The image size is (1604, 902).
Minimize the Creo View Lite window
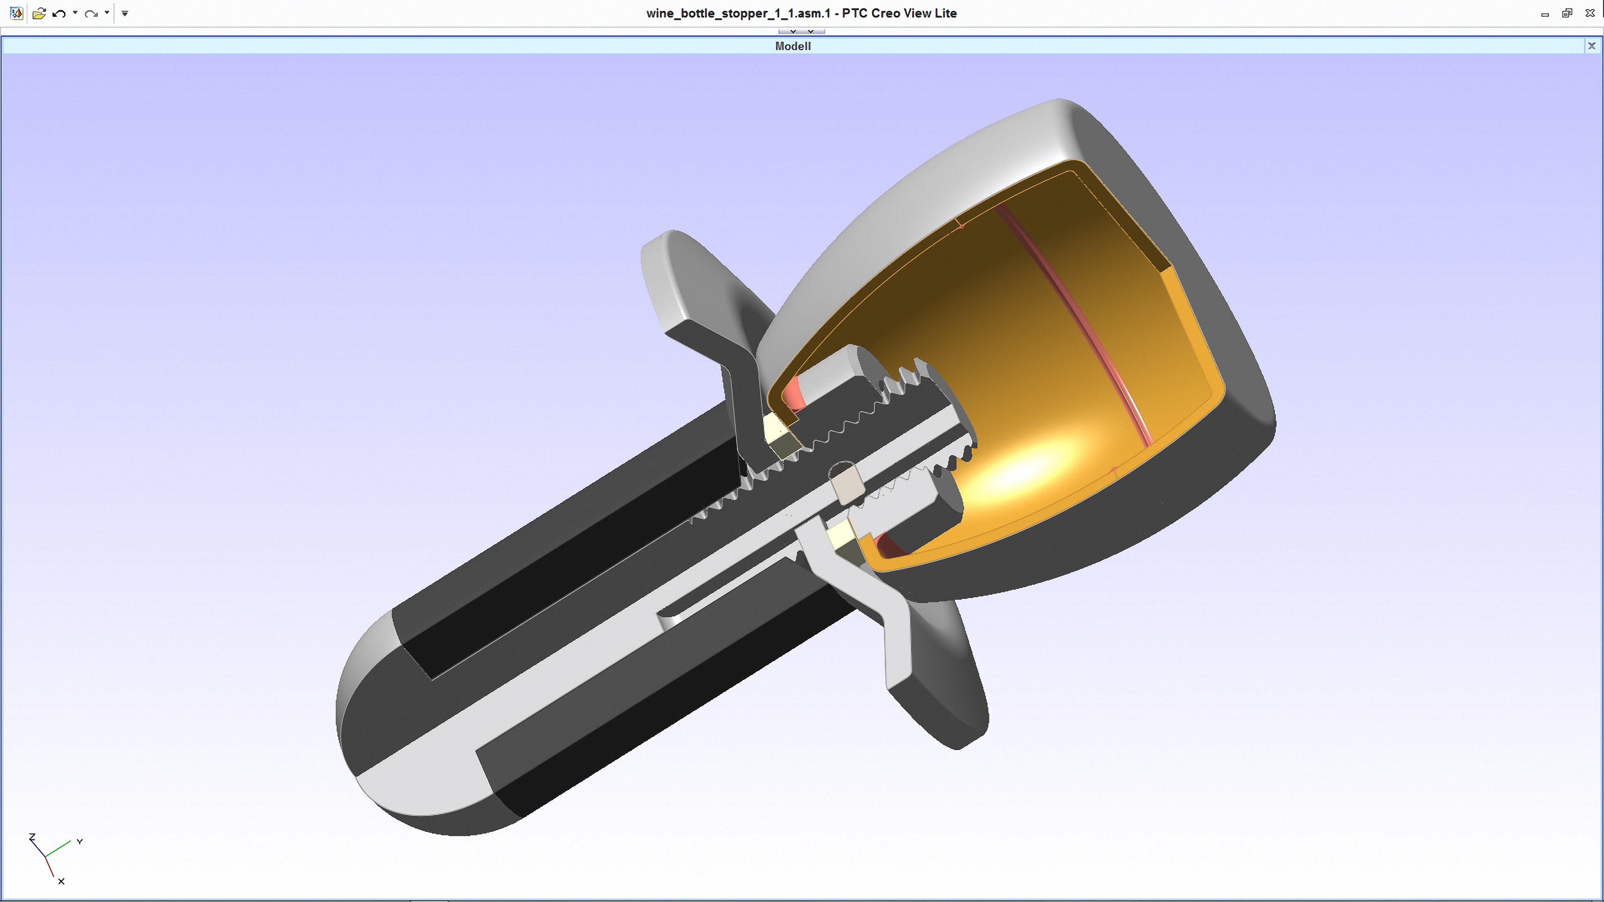pyautogui.click(x=1544, y=14)
